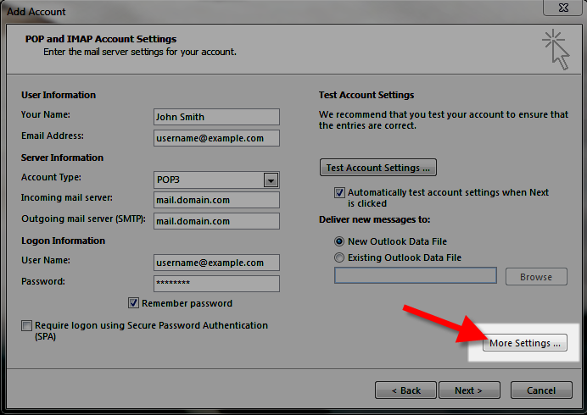Focus the Password field
Image resolution: width=587 pixels, height=415 pixels.
216,284
